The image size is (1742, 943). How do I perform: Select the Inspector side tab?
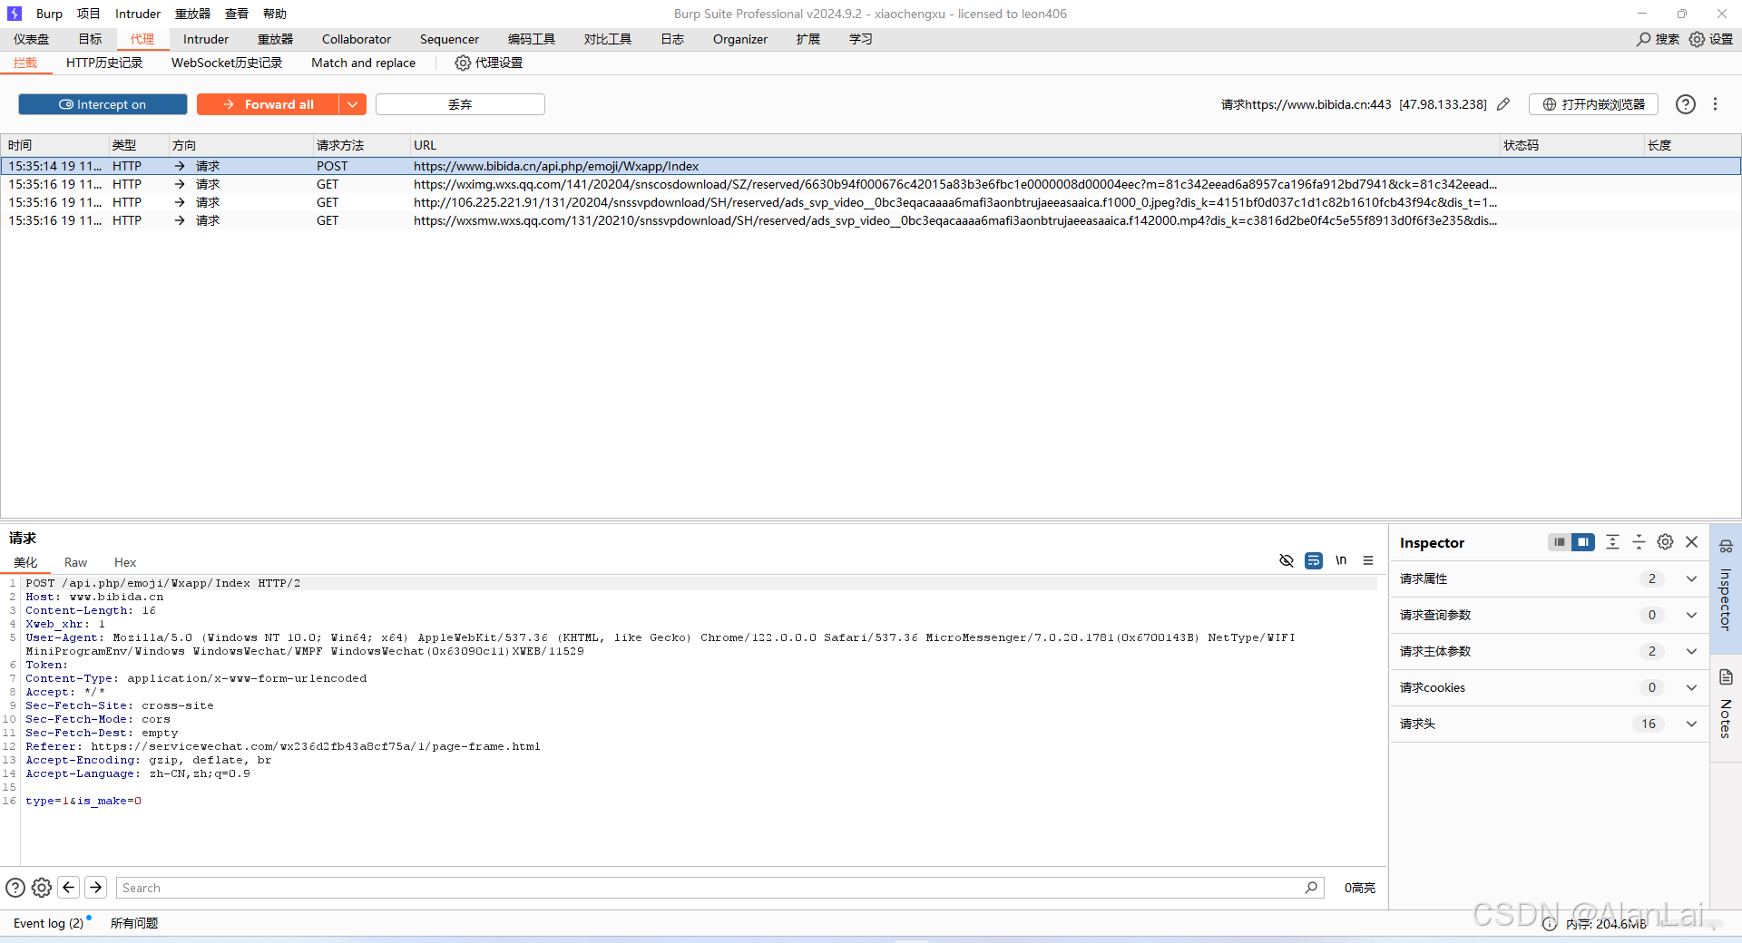1726,589
